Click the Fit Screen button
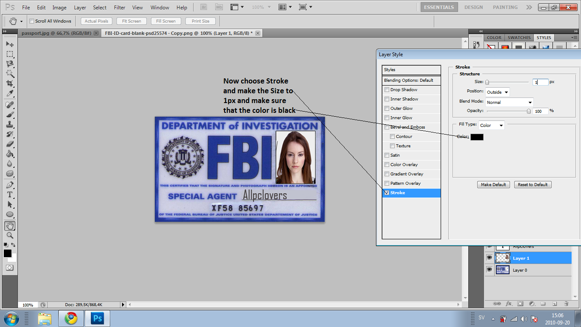The width and height of the screenshot is (581, 327). click(x=131, y=21)
